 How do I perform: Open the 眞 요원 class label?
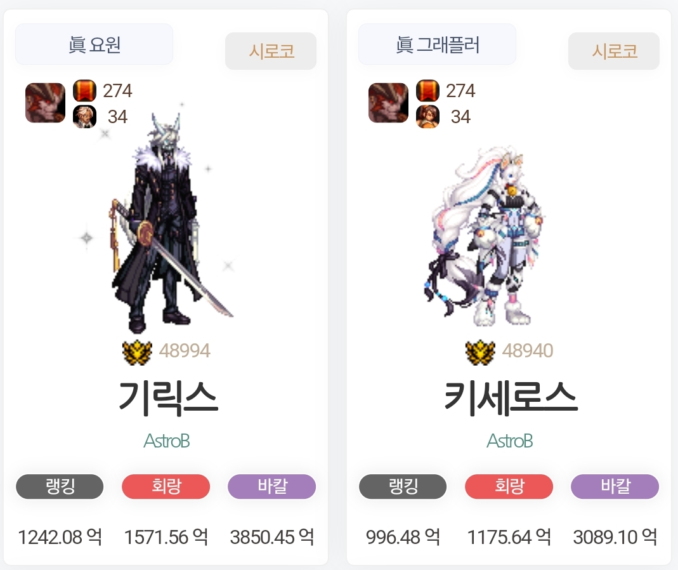(x=95, y=44)
